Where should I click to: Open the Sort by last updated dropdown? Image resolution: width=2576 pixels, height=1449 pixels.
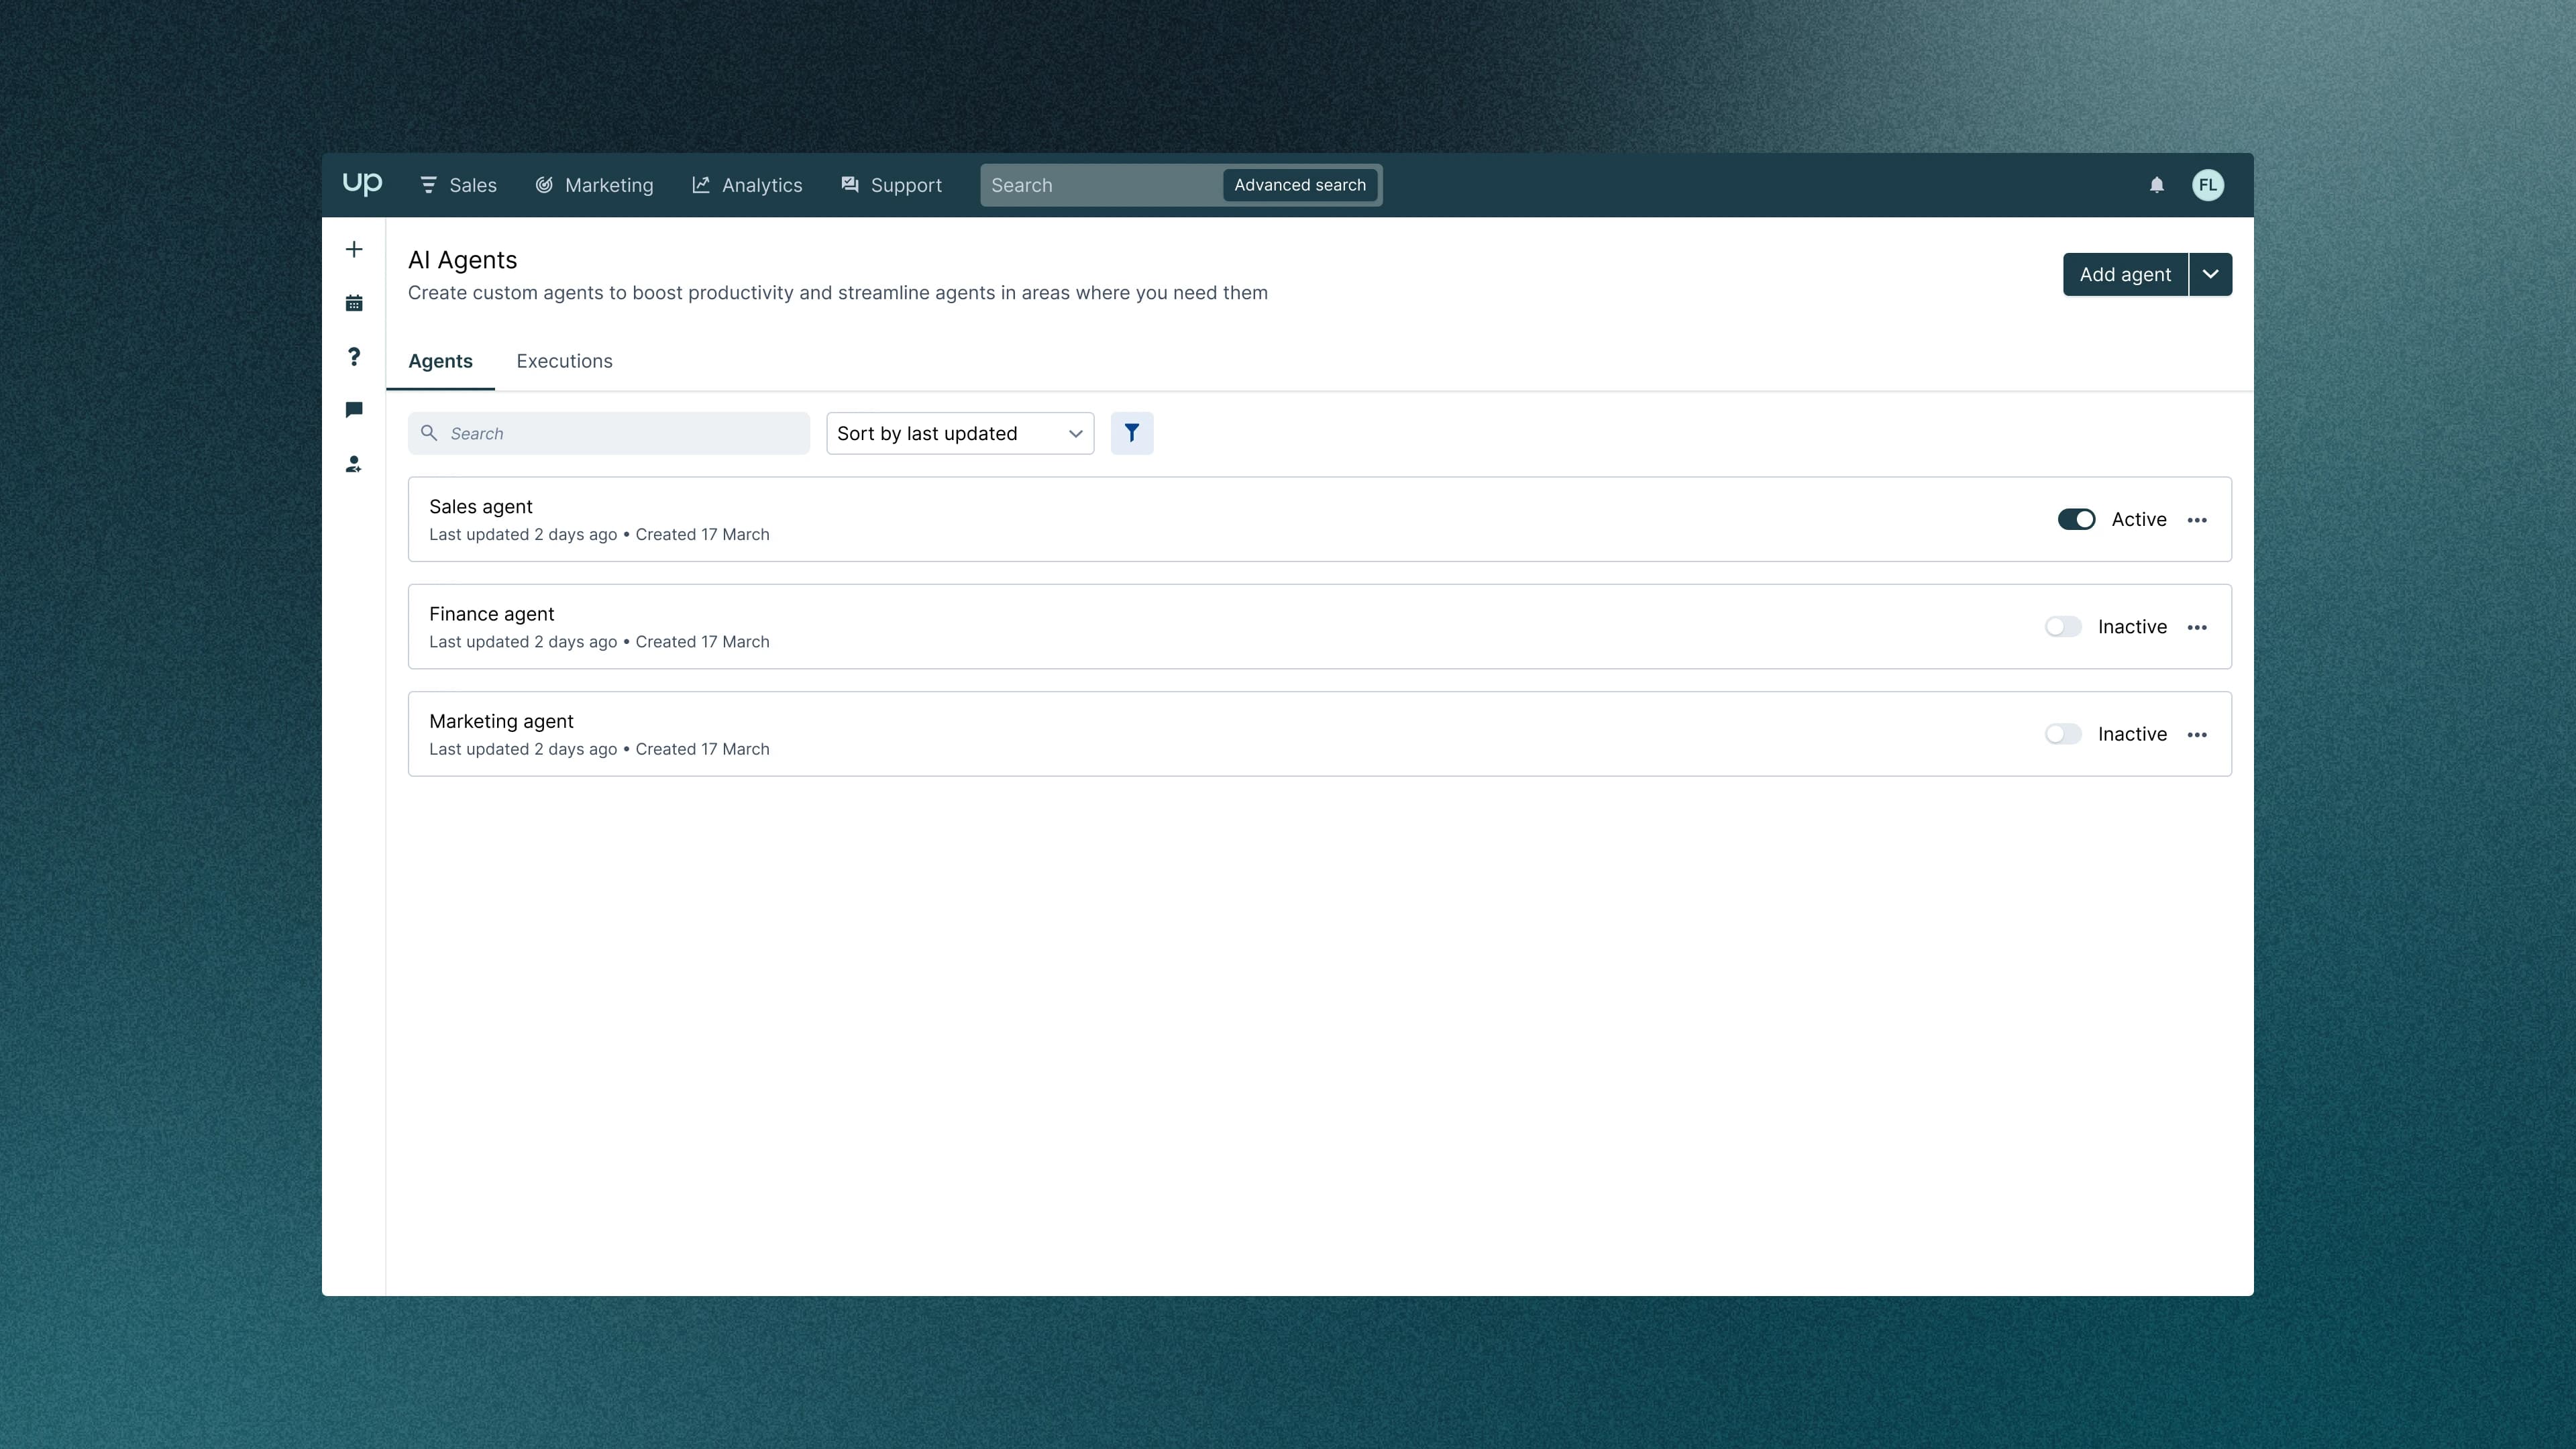tap(959, 433)
